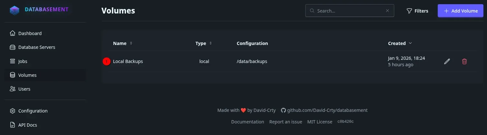Open the Documentation link
This screenshot has height=135, width=487.
pos(247,122)
